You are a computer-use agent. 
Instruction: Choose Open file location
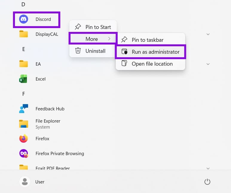tap(150, 64)
